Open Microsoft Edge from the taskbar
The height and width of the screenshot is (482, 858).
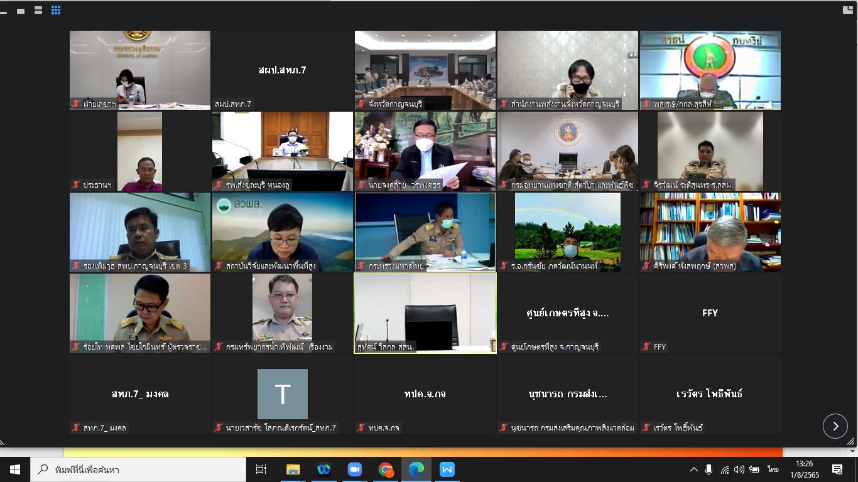click(x=416, y=469)
